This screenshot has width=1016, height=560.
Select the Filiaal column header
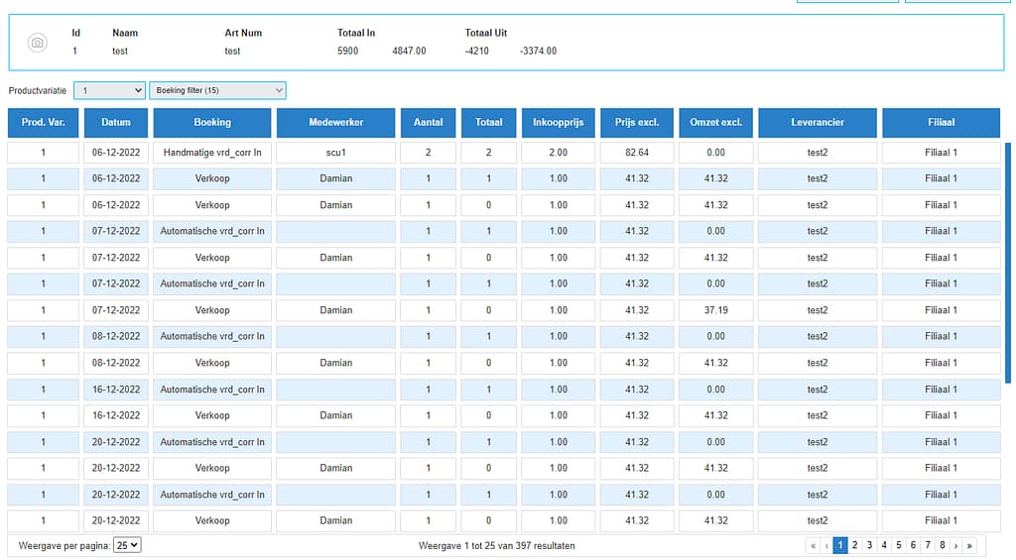(x=941, y=122)
